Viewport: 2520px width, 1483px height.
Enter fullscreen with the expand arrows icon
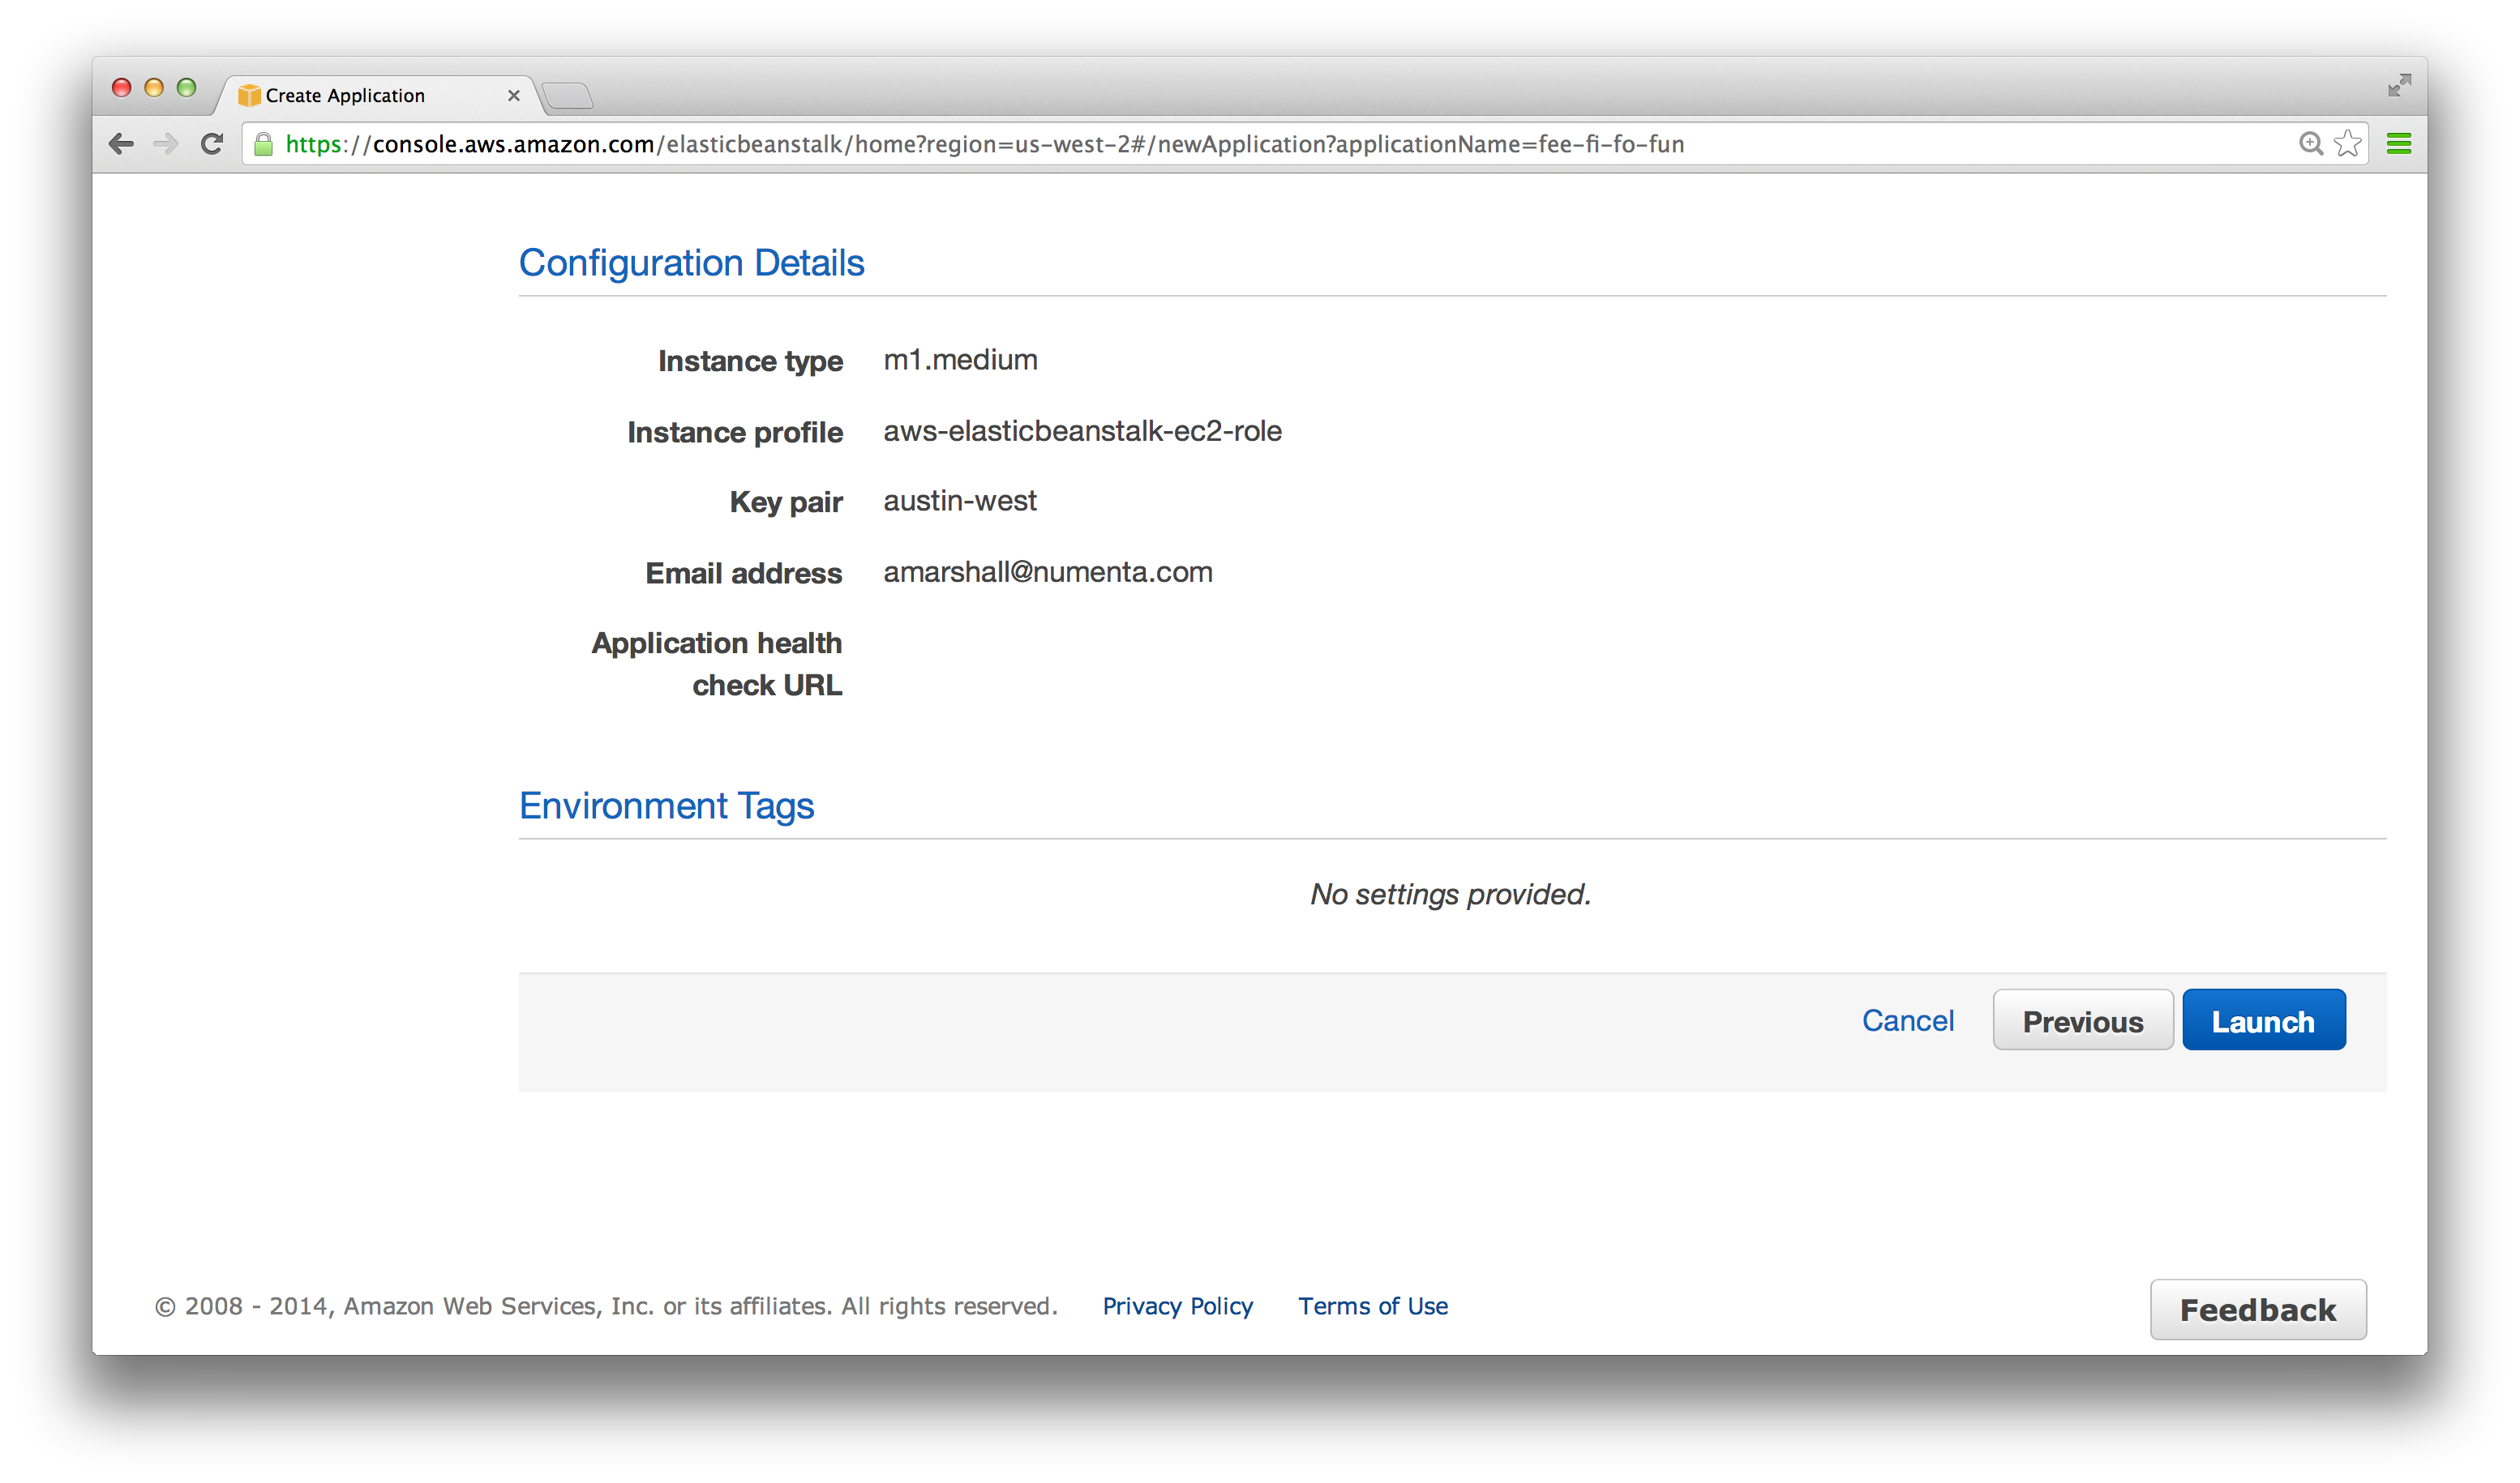[x=2398, y=86]
